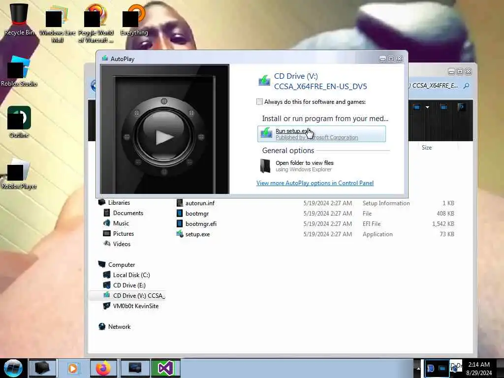504x378 pixels.
Task: Click the '1 KB' size cell
Action: [x=448, y=203]
